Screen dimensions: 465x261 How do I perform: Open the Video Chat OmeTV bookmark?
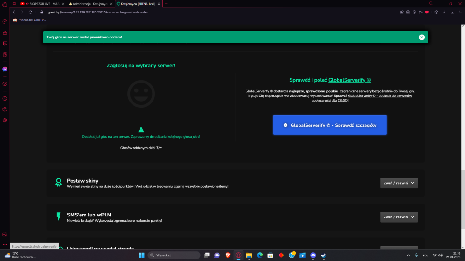coord(29,20)
